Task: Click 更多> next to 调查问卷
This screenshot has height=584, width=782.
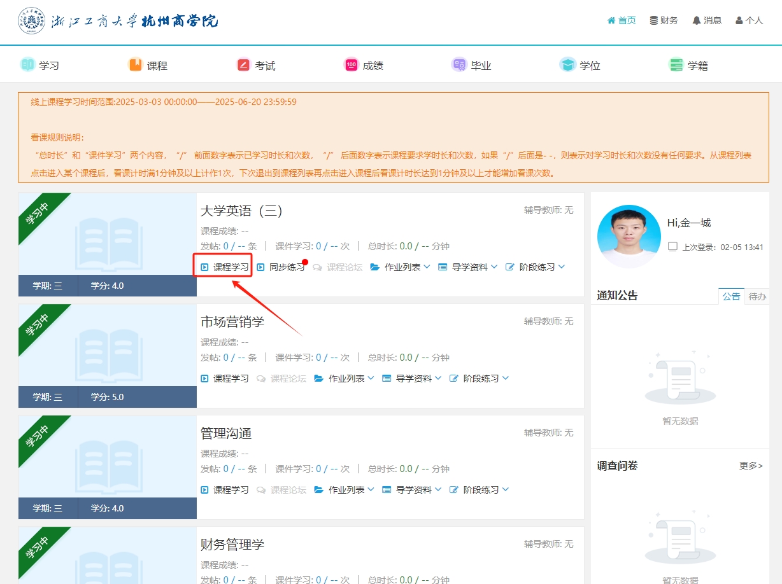Action: [x=751, y=466]
